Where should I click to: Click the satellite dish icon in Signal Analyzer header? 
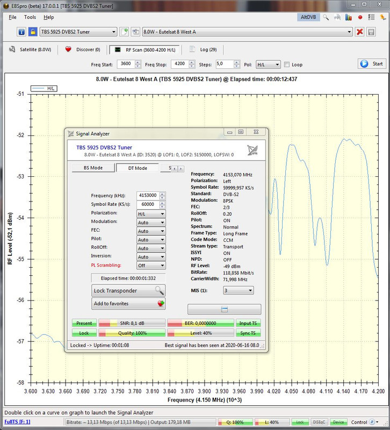point(252,150)
